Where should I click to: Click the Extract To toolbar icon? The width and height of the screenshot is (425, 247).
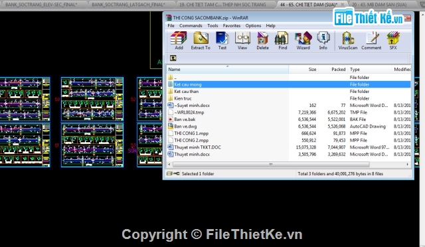pos(201,41)
